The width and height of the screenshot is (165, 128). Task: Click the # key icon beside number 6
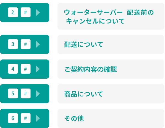(26, 118)
